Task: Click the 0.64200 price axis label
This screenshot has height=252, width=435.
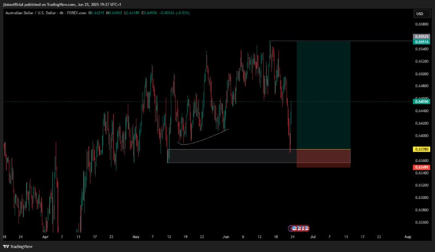Action: [422, 123]
